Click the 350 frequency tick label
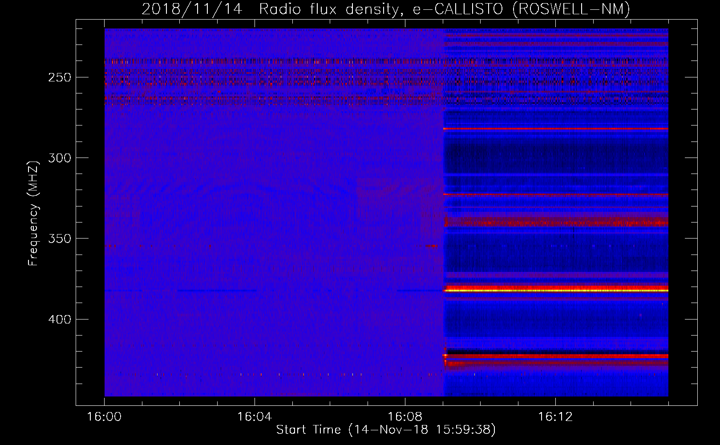 [60, 239]
